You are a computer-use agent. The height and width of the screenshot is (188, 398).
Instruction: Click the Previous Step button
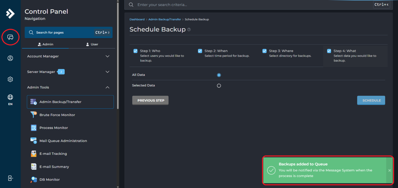[x=150, y=100]
